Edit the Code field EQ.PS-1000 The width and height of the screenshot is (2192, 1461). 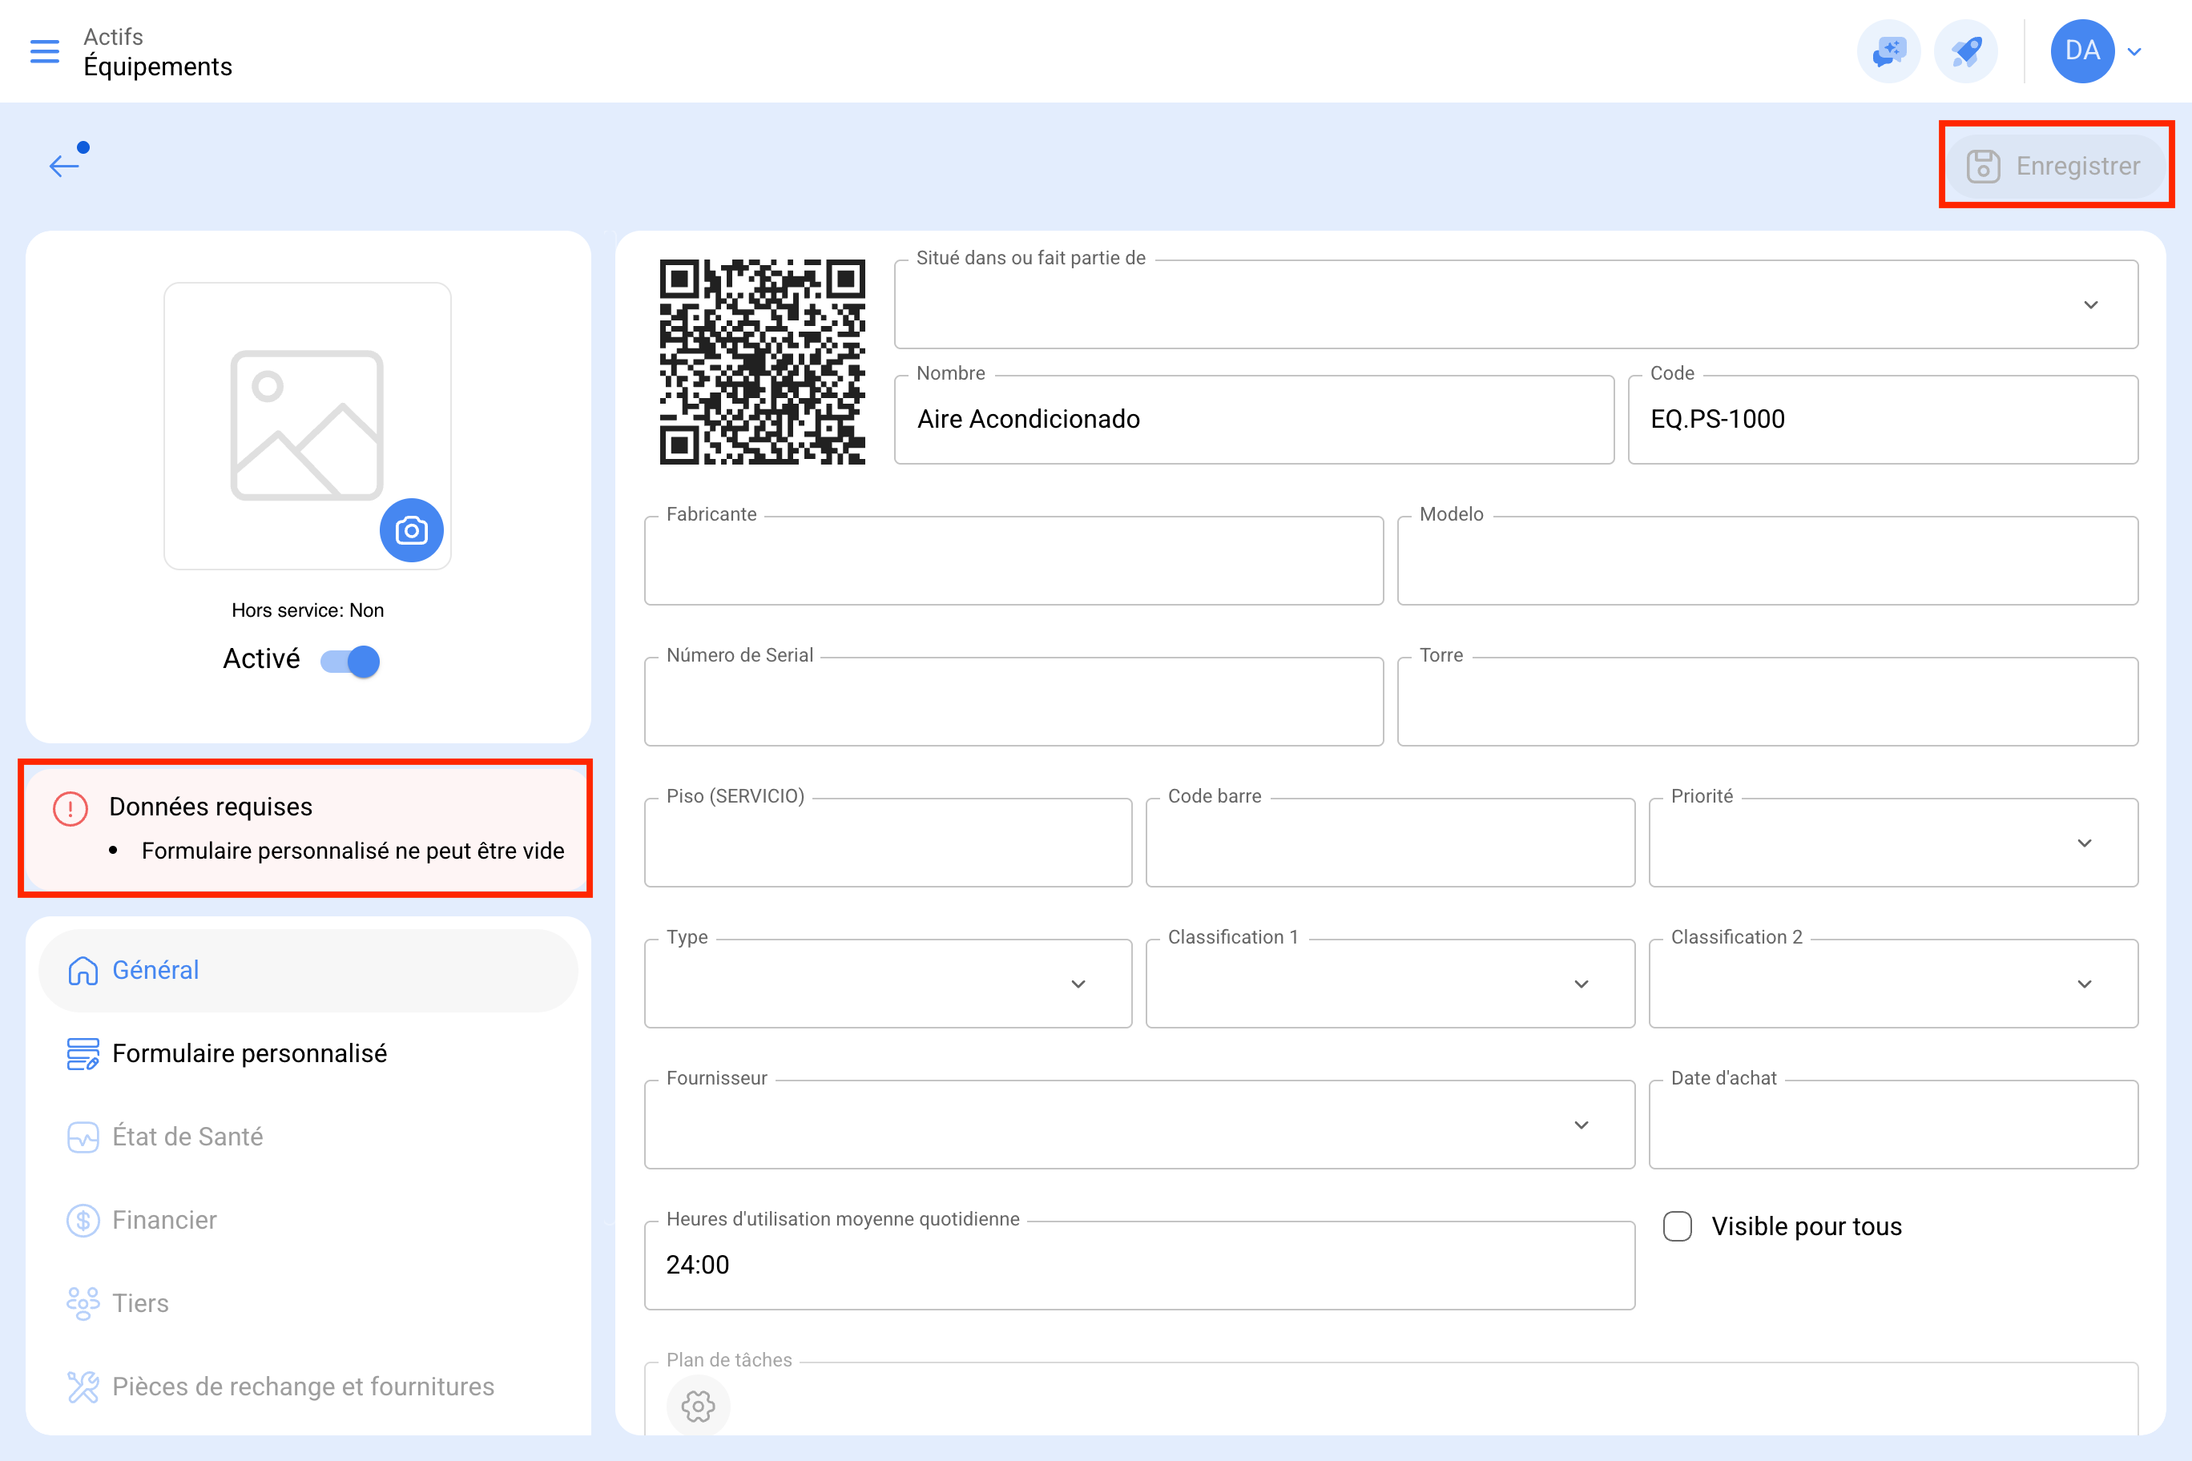click(1883, 419)
